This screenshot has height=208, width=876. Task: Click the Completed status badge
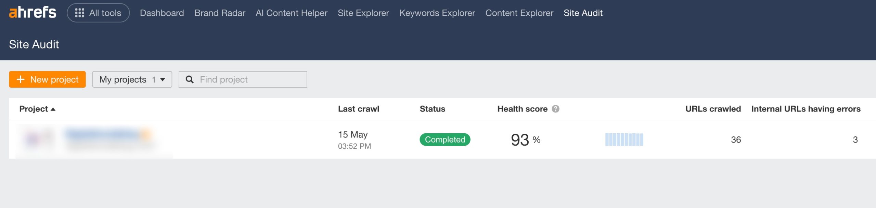(x=445, y=139)
